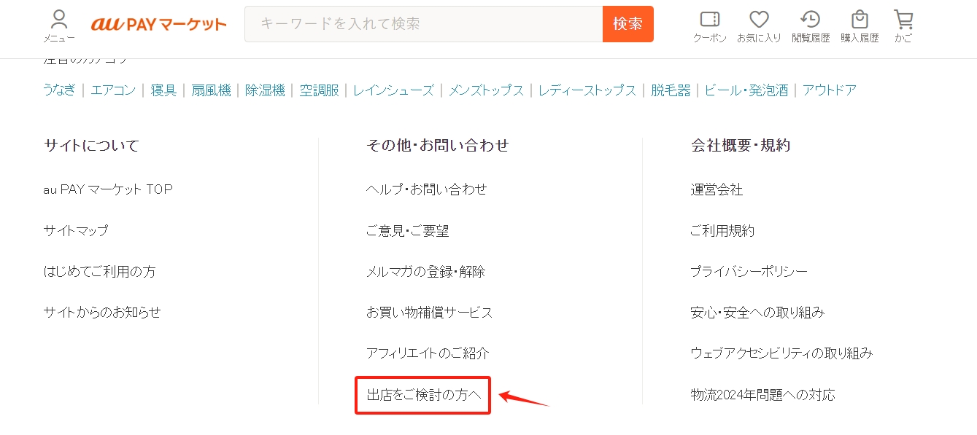Open 物流2024年問題への対応 link

point(762,395)
